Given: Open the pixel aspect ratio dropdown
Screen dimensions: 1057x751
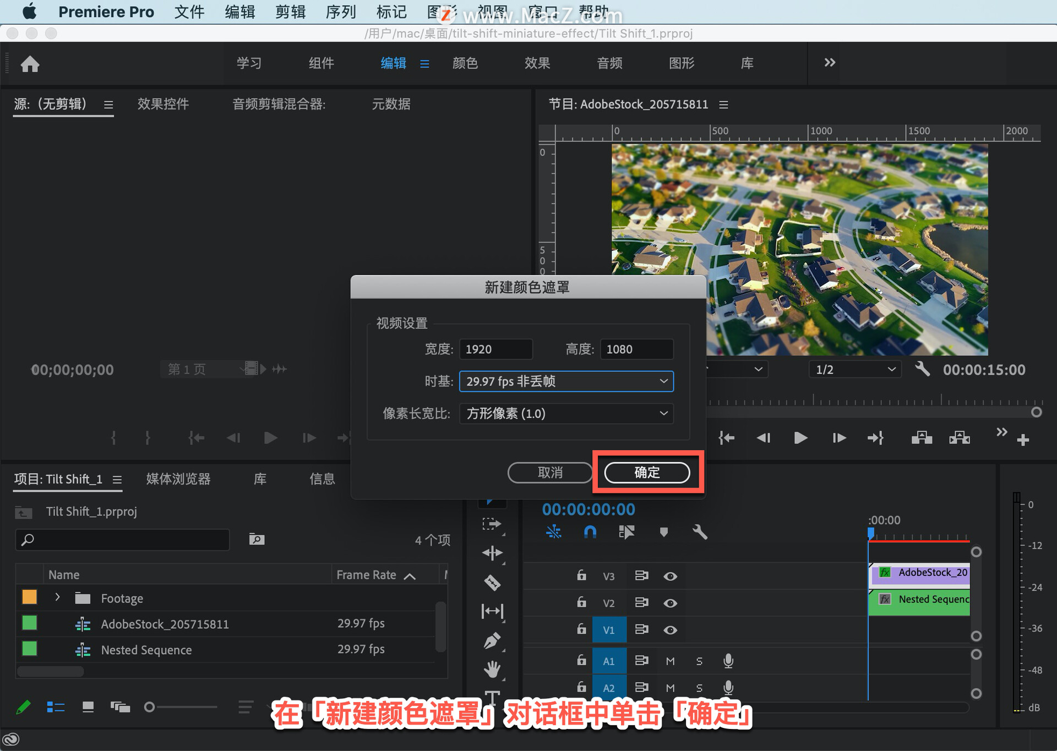Looking at the screenshot, I should 566,413.
